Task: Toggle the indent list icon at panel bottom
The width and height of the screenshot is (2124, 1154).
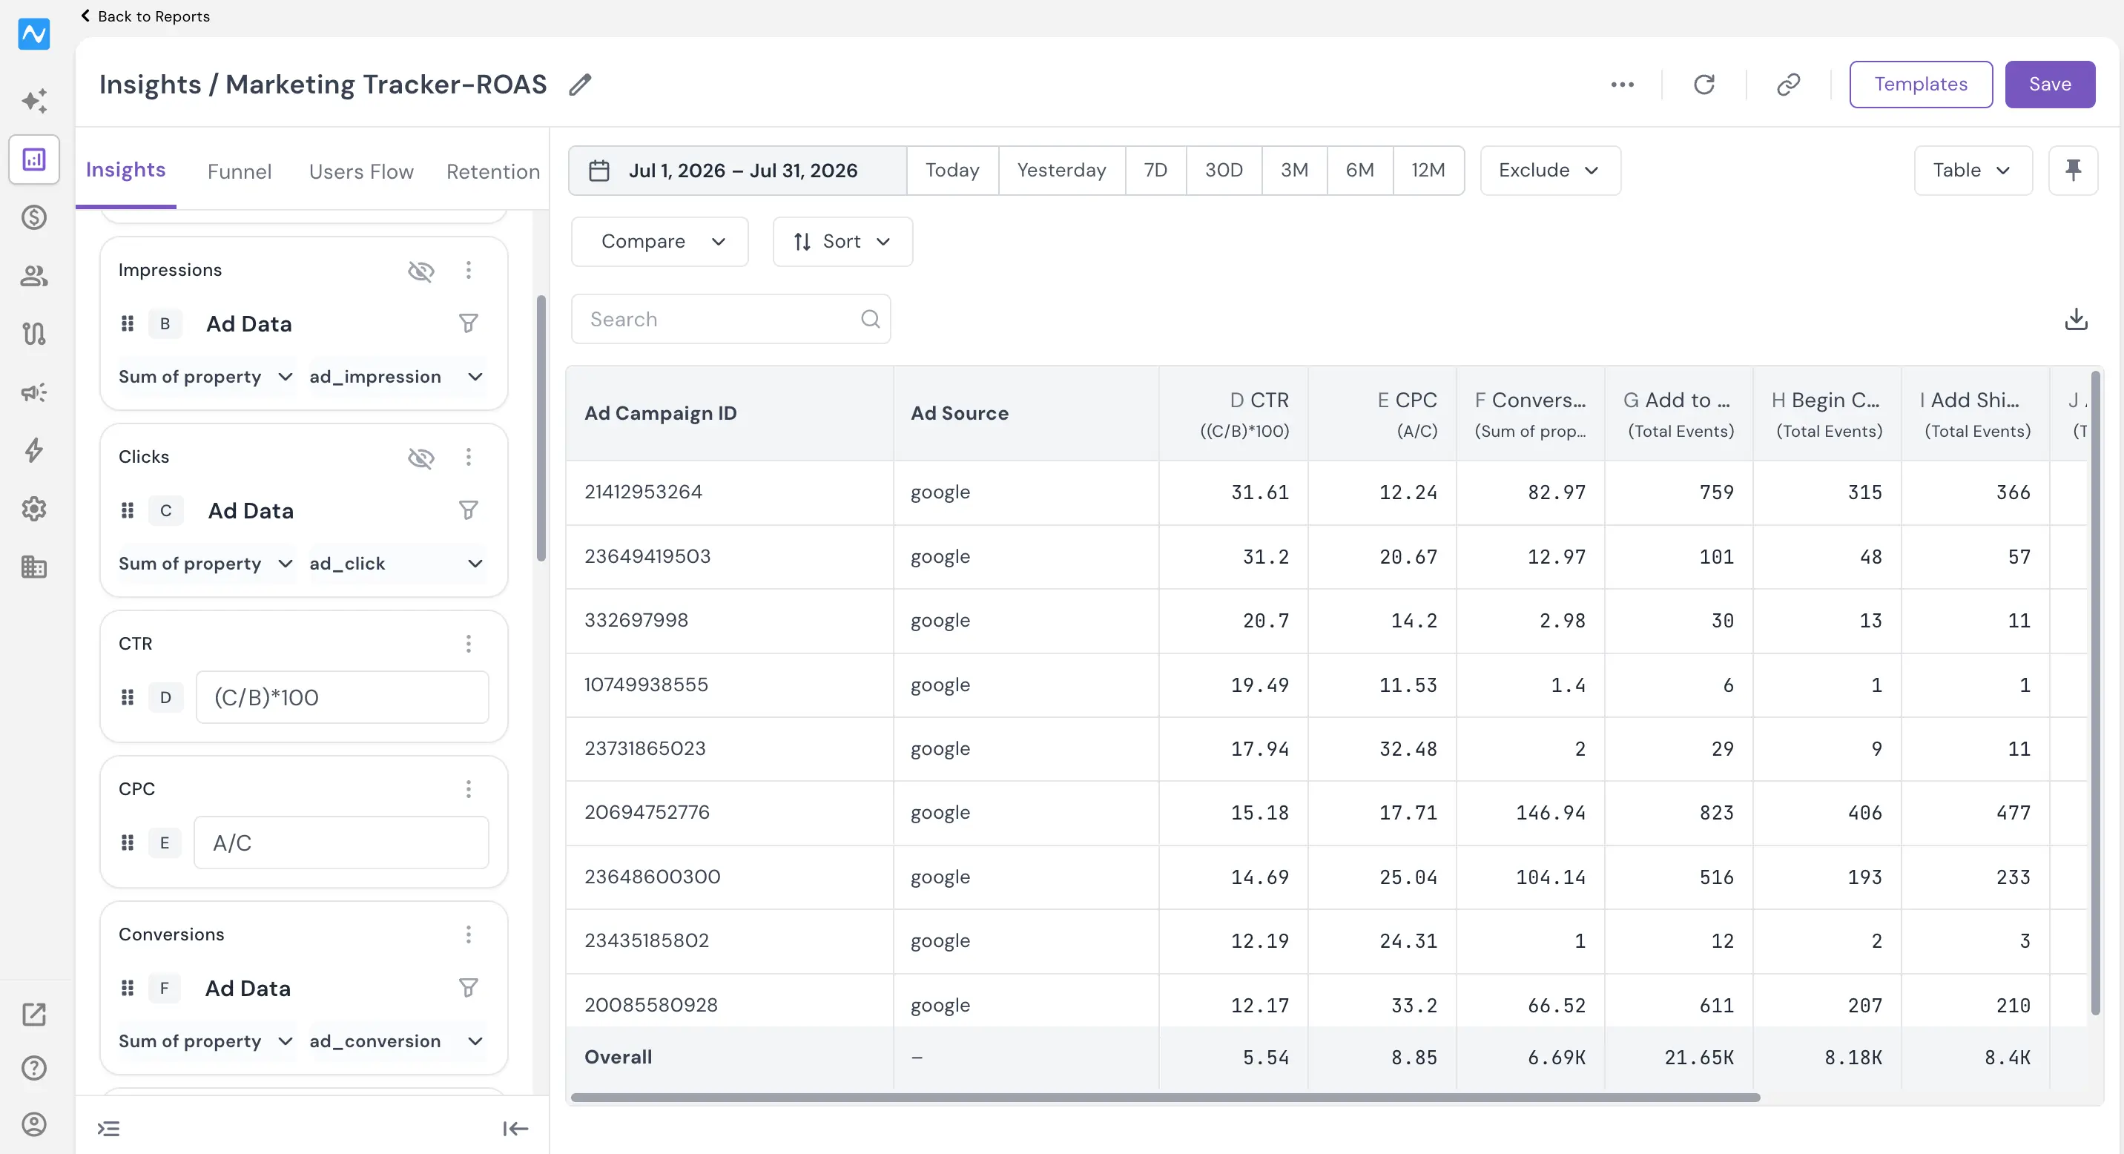Action: coord(109,1129)
